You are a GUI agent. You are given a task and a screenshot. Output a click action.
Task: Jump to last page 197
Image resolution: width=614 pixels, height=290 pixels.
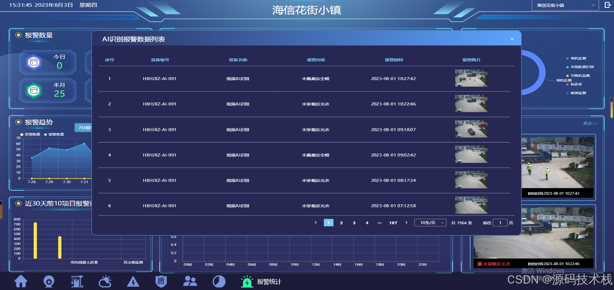(x=393, y=223)
